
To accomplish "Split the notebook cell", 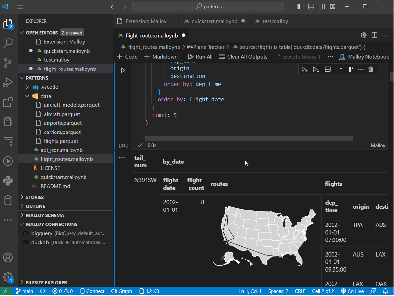I will tap(328, 69).
